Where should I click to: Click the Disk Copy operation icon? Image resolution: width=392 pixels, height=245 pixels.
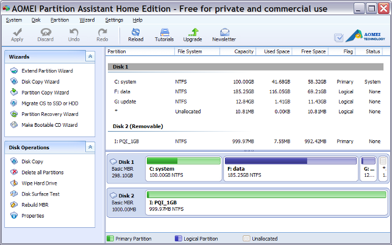point(14,162)
